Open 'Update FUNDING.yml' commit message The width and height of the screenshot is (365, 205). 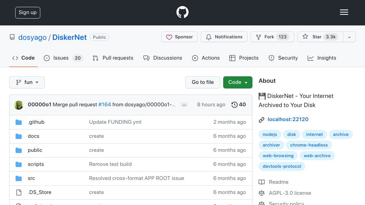tap(115, 122)
